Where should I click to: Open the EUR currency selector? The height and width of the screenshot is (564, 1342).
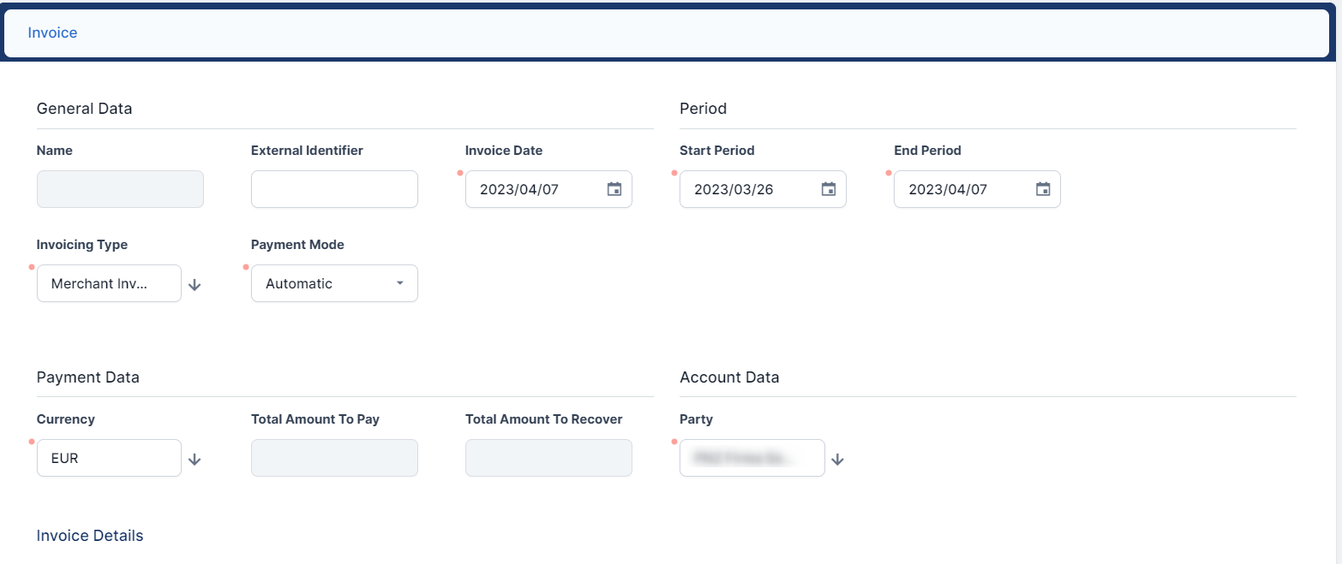(109, 458)
